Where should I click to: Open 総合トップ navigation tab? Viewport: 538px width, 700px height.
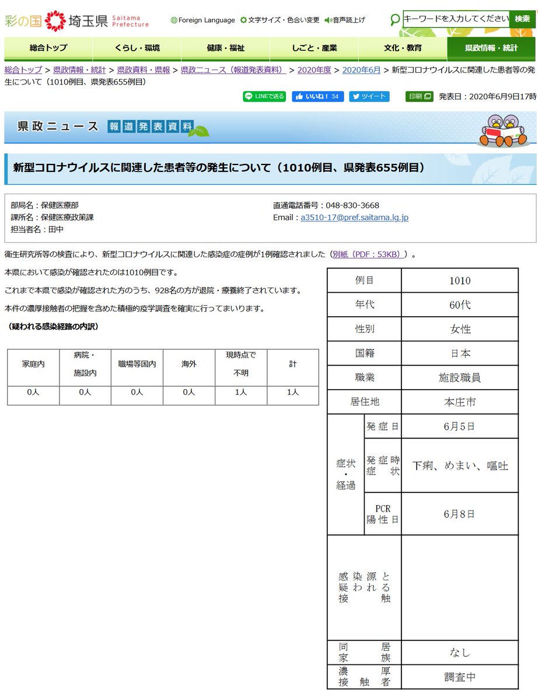(x=48, y=48)
